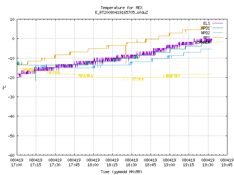Click the x-axis tick label 17:00
The height and width of the screenshot is (175, 234).
(16, 165)
